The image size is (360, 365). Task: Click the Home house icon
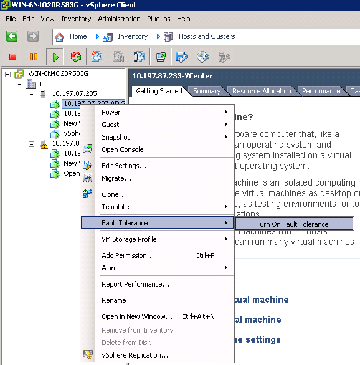coord(60,37)
